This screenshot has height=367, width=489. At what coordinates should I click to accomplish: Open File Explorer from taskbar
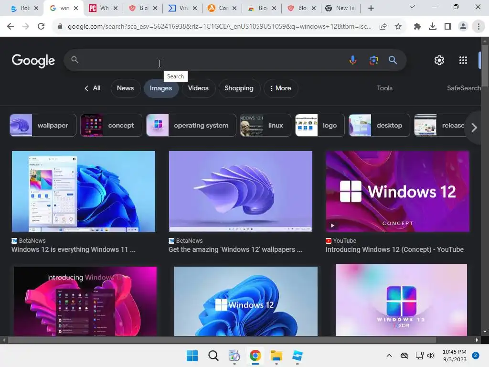[276, 356]
